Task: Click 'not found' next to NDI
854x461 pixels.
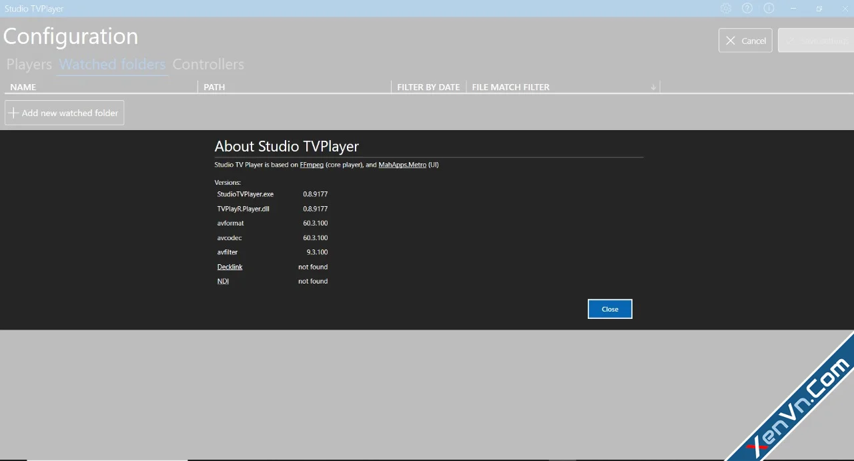Action: 313,282
